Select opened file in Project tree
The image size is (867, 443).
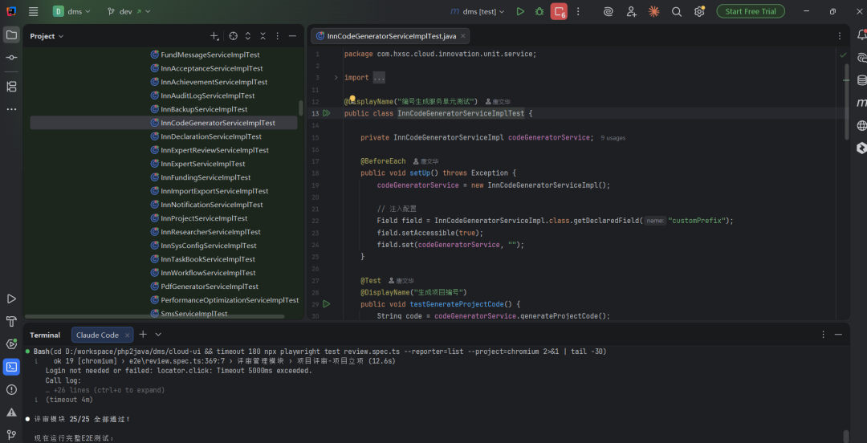point(233,36)
